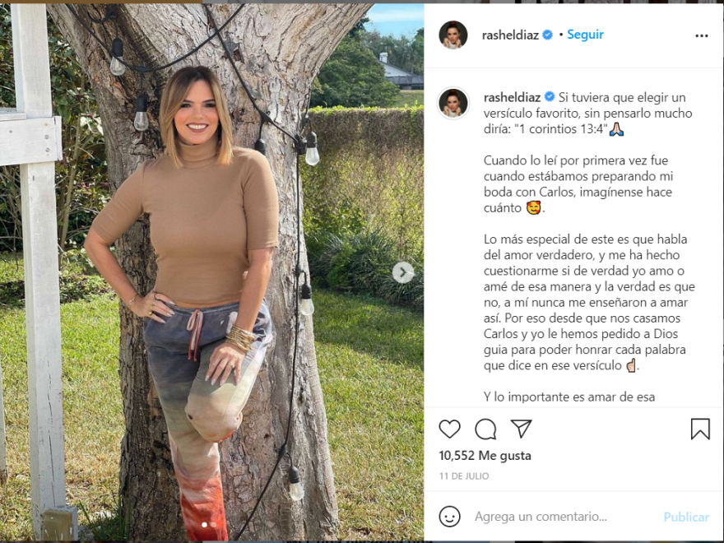Select the second carousel dot indicator
Screen dimensions: 724x543
pos(213,525)
